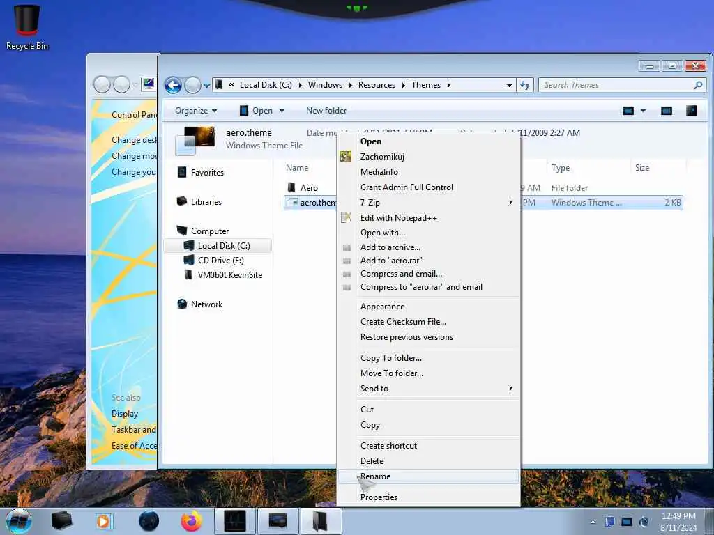The image size is (714, 535).
Task: Switch to second running taskbar window
Action: coord(278,521)
